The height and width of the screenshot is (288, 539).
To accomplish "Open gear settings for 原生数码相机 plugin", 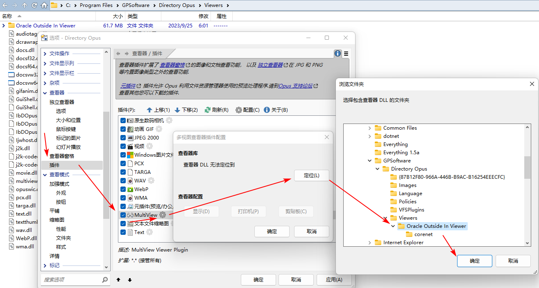I will [x=169, y=120].
